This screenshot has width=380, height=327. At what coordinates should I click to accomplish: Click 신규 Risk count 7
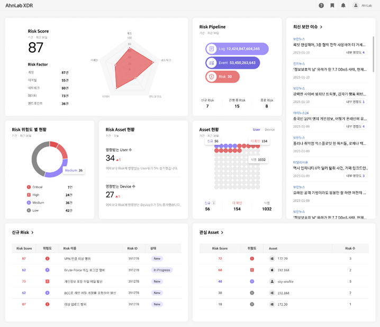207,106
